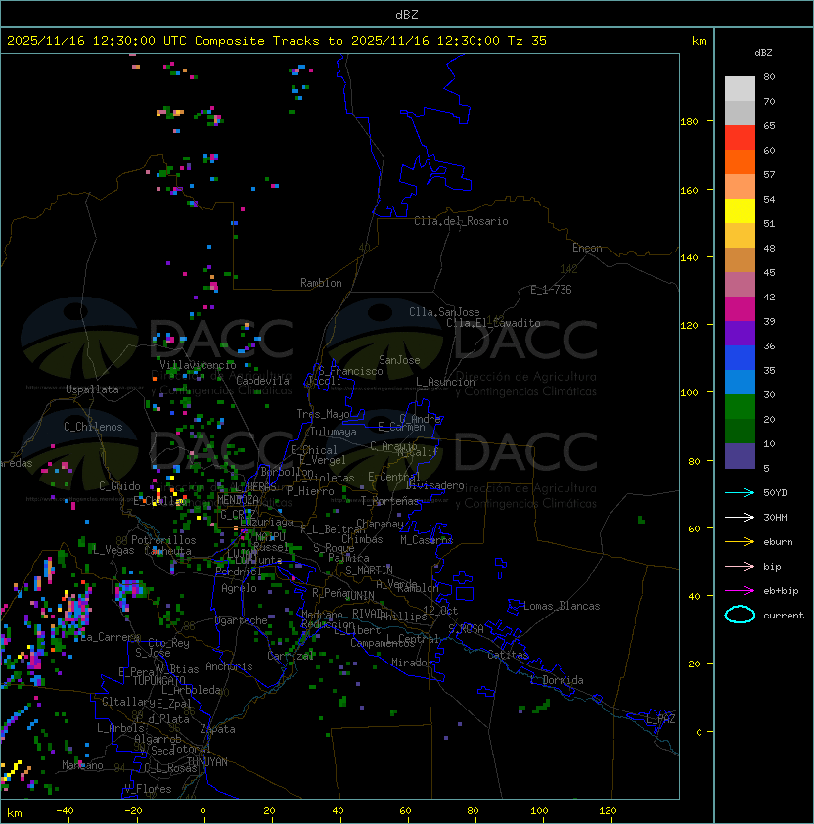This screenshot has height=824, width=814.
Task: Click the TUNUYAN place label
Action: click(207, 762)
